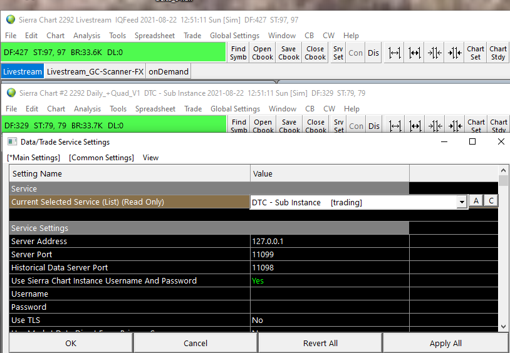Click the C button beside the service dropdown
Viewport: 510px width, 353px height.
point(491,201)
